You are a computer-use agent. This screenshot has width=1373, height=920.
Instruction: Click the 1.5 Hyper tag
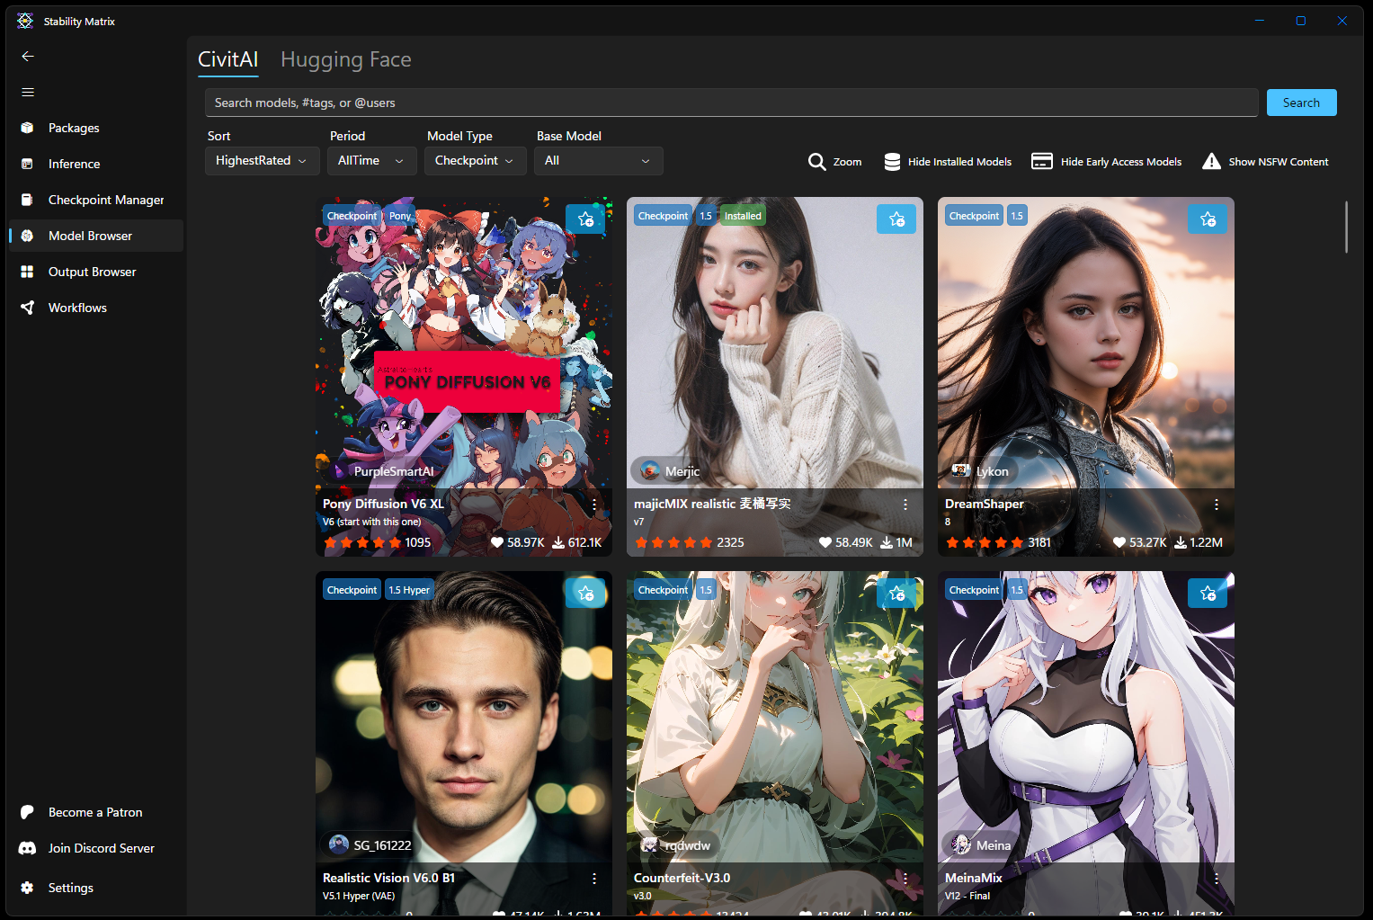(x=409, y=590)
